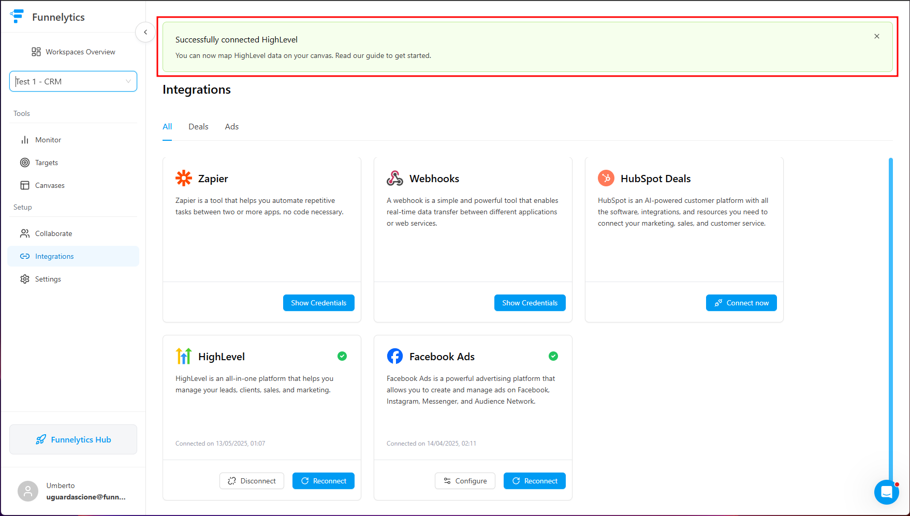Click the Workspaces Overview grid icon
This screenshot has height=516, width=910.
coord(36,52)
